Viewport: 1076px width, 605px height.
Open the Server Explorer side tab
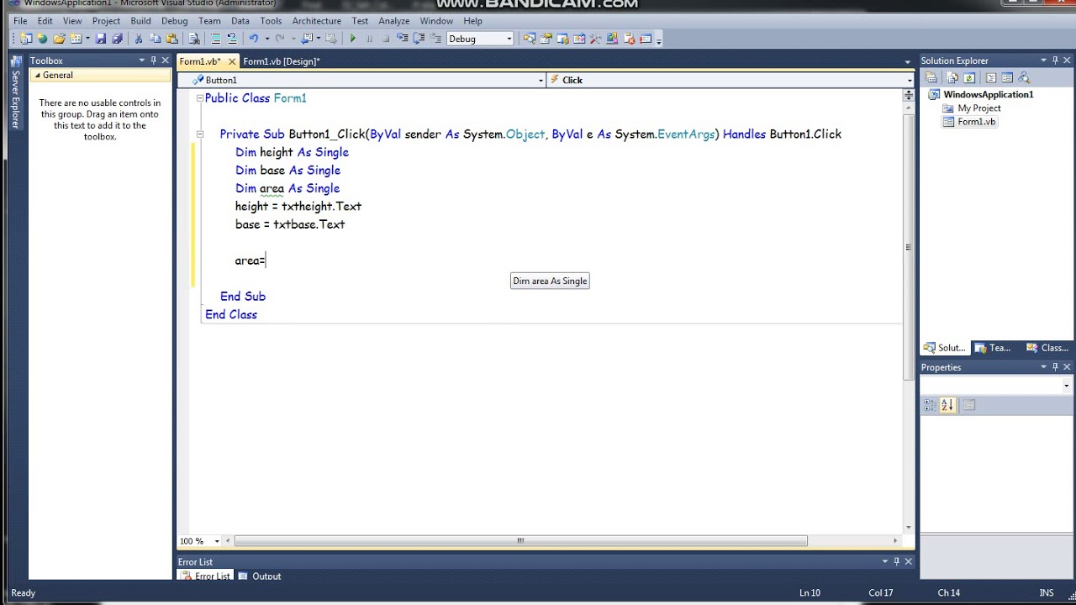(15, 92)
